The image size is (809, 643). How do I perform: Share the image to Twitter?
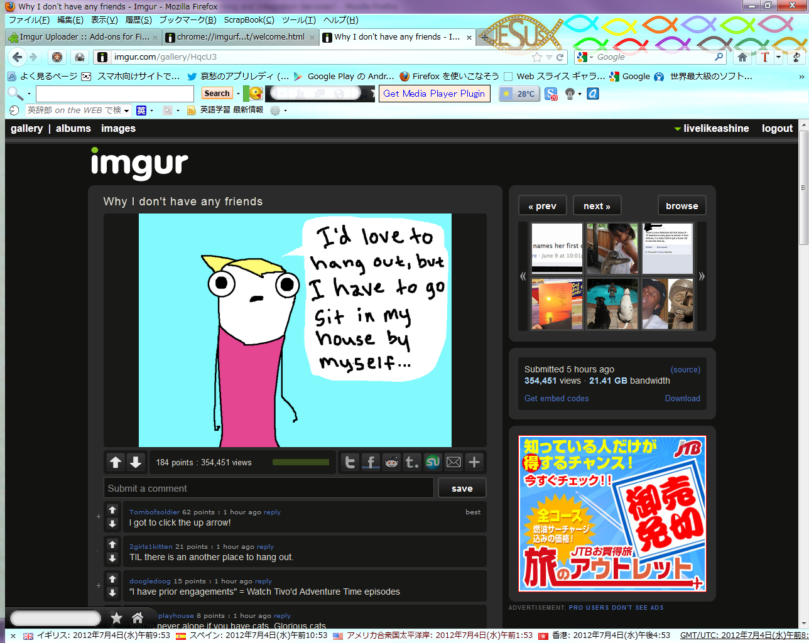coord(350,462)
